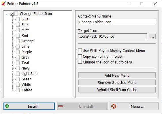Viewport: 162px width, 114px height.
Task: Open the Menu ... button options
Action: click(x=134, y=106)
